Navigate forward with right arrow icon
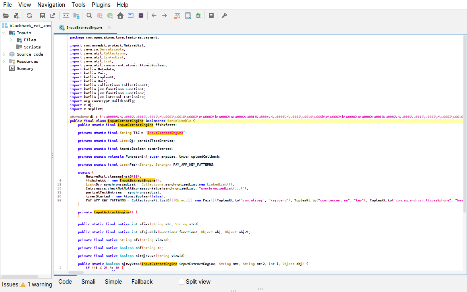 164,16
